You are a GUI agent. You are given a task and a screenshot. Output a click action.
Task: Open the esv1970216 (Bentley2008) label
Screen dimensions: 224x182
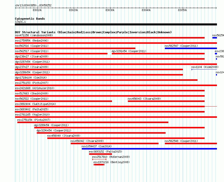coord(111,162)
